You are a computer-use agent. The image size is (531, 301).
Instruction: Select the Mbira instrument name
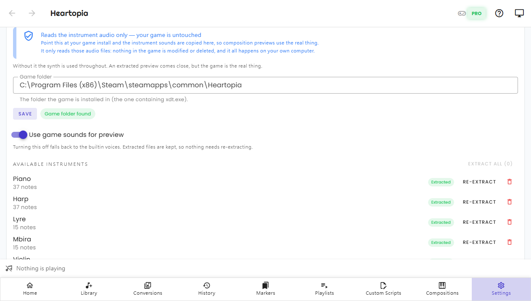(x=22, y=239)
